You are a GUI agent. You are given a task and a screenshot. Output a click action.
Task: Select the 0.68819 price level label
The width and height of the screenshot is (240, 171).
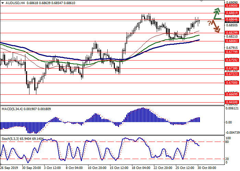[232, 13]
